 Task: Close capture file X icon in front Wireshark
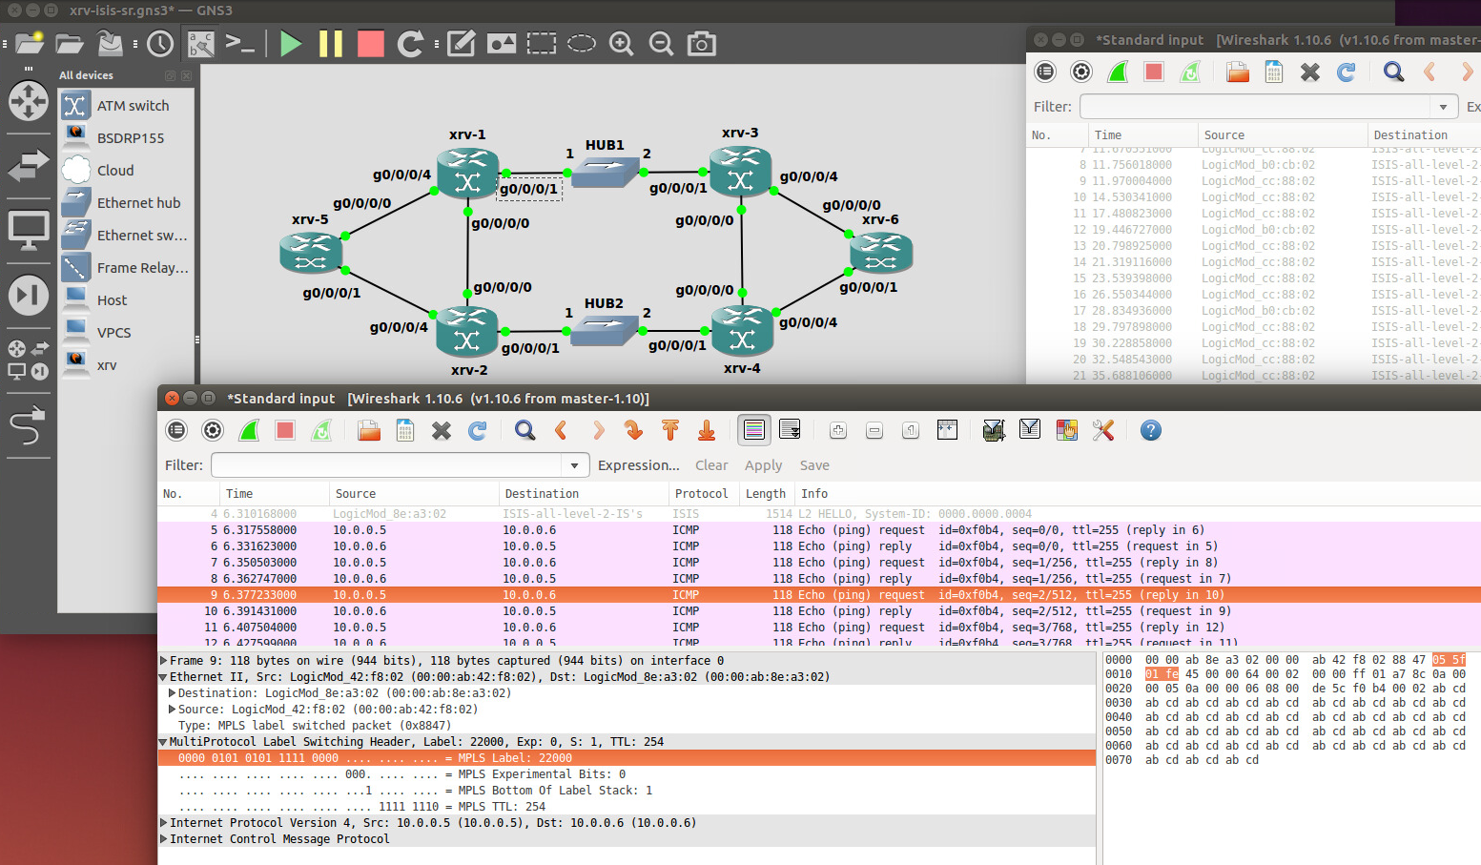[x=442, y=431]
